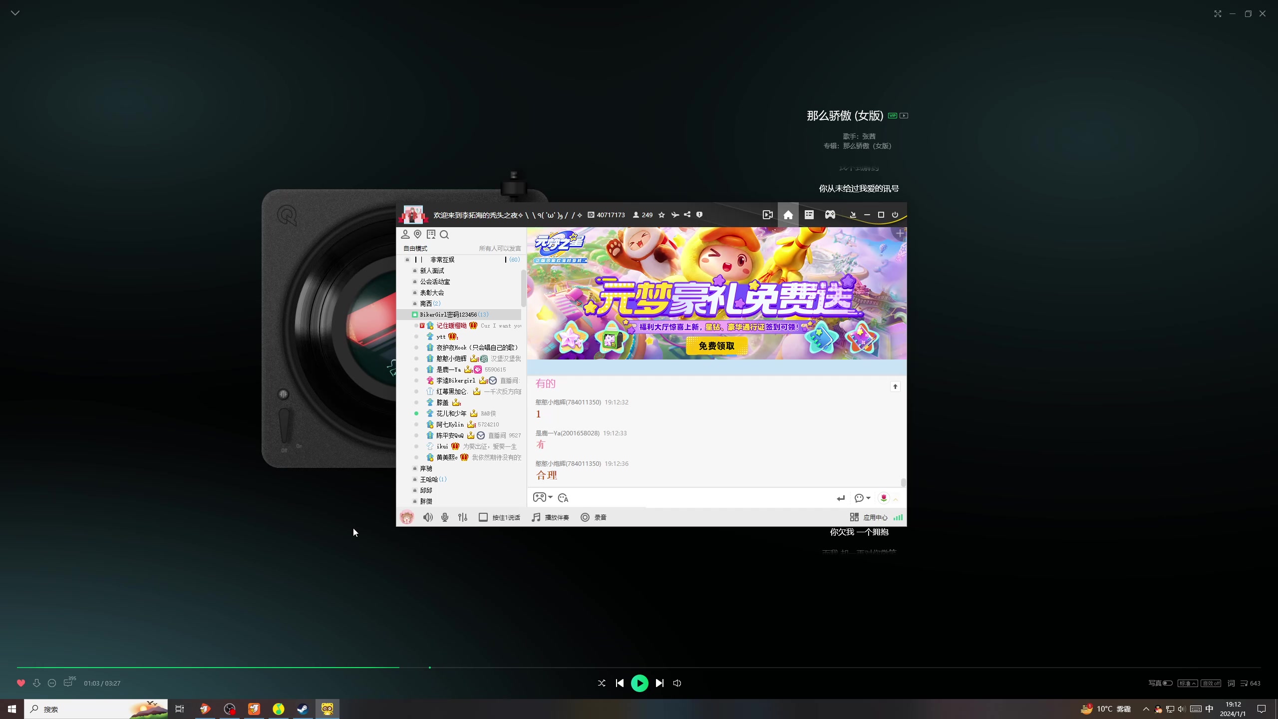Toggle shuffle play mode icon
Image resolution: width=1278 pixels, height=719 pixels.
(x=602, y=683)
